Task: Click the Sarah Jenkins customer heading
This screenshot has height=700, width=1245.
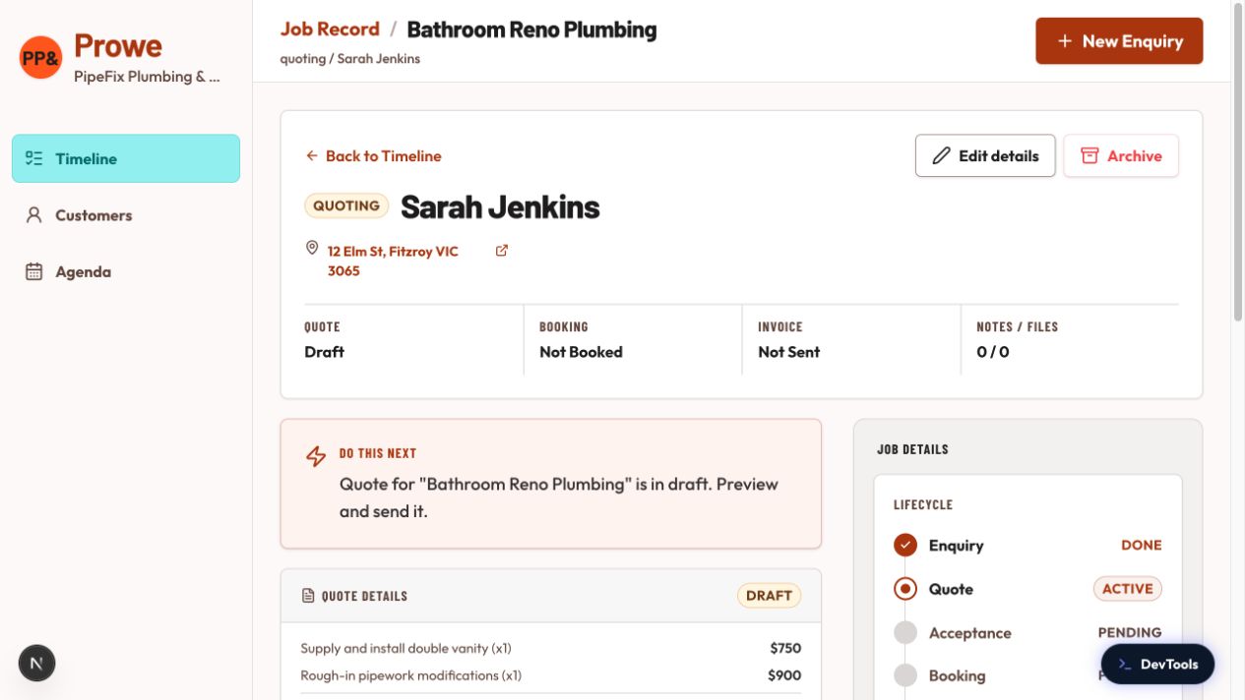Action: coord(500,207)
